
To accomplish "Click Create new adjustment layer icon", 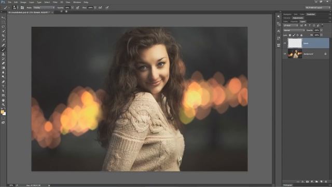I will click(x=312, y=182).
